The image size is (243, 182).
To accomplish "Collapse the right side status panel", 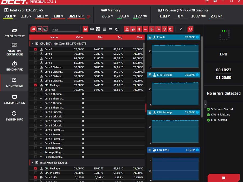I will point(205,104).
